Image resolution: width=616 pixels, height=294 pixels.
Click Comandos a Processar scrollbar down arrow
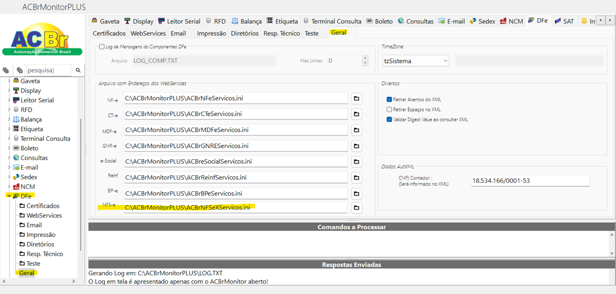pos(612,253)
